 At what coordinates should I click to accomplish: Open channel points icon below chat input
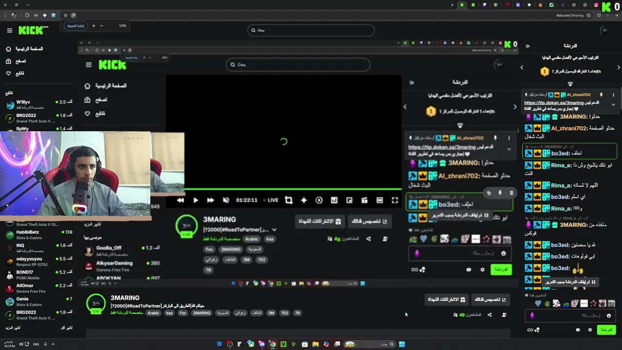click(537, 330)
